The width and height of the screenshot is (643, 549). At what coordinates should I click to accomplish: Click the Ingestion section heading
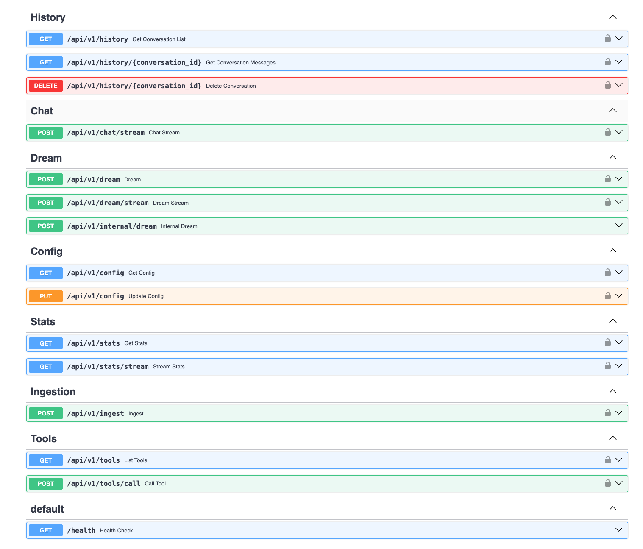(x=53, y=392)
